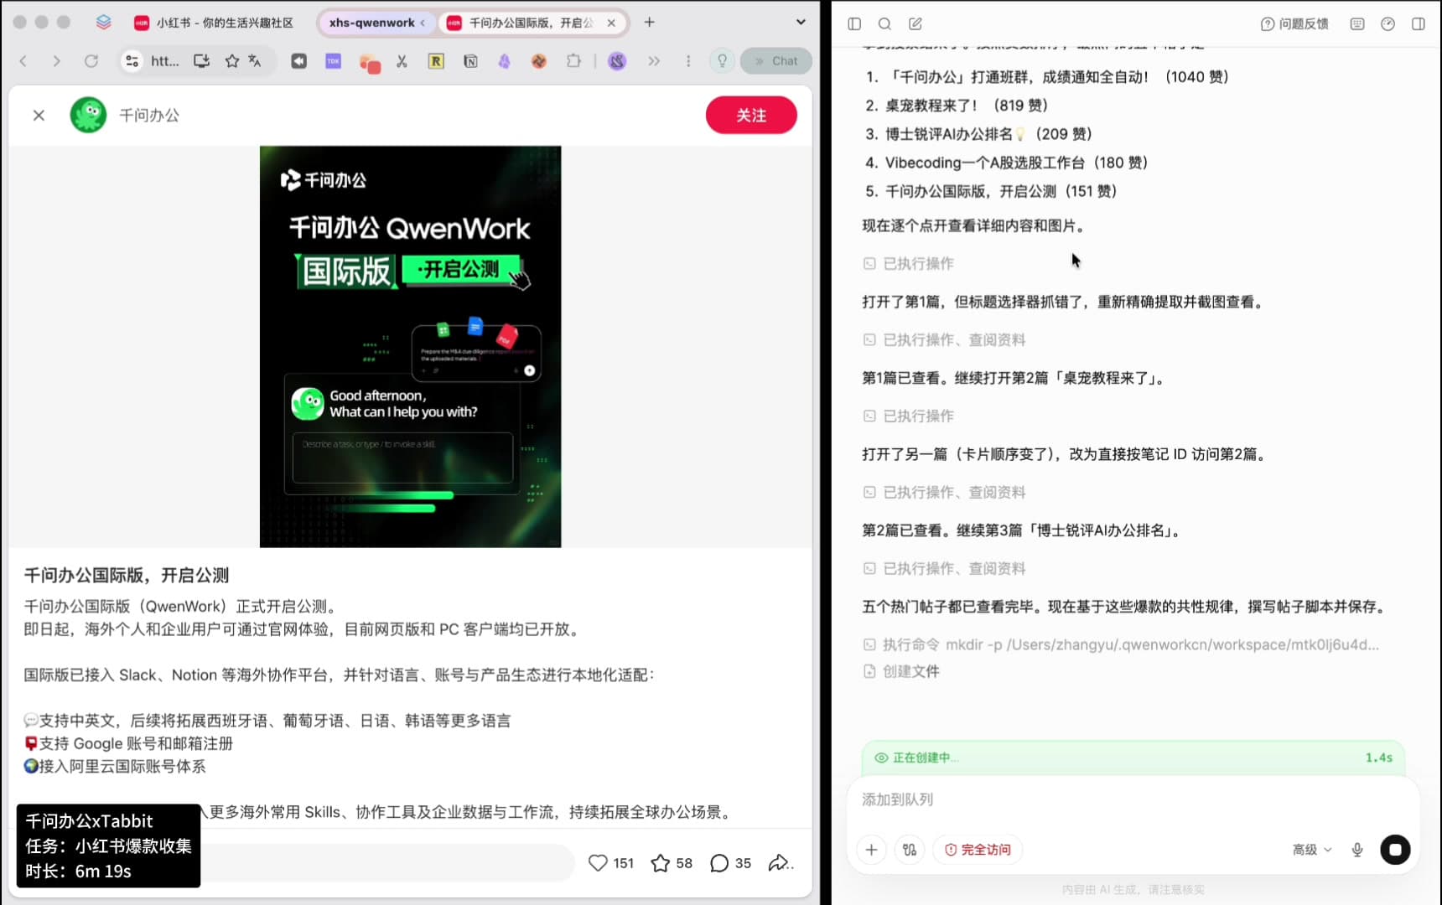This screenshot has width=1442, height=905.
Task: Collapse the xhs-qwenwork tab group
Action: tap(376, 23)
